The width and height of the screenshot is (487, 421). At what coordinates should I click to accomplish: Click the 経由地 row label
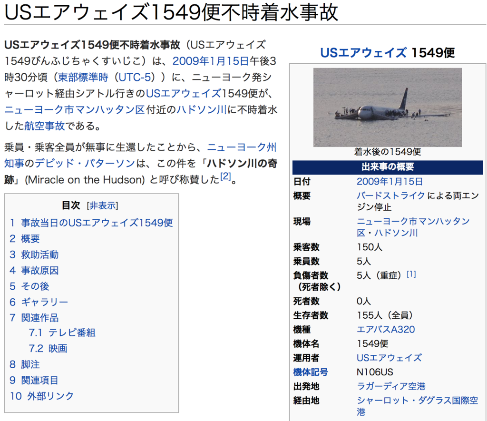(x=306, y=401)
